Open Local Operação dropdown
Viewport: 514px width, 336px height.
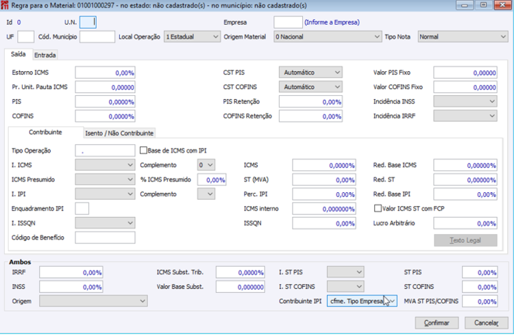192,37
